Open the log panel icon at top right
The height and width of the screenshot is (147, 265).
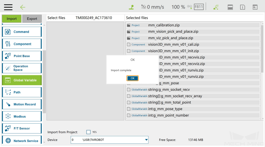(x=255, y=7)
